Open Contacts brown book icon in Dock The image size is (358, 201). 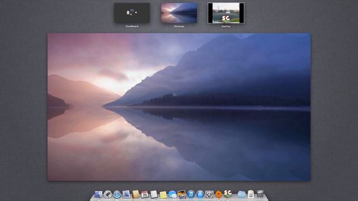[135, 194]
